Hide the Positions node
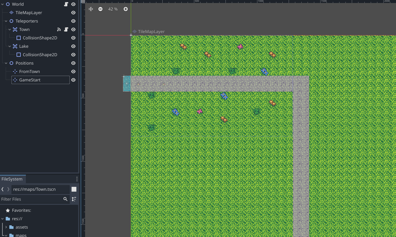The height and width of the screenshot is (237, 396). click(x=73, y=63)
